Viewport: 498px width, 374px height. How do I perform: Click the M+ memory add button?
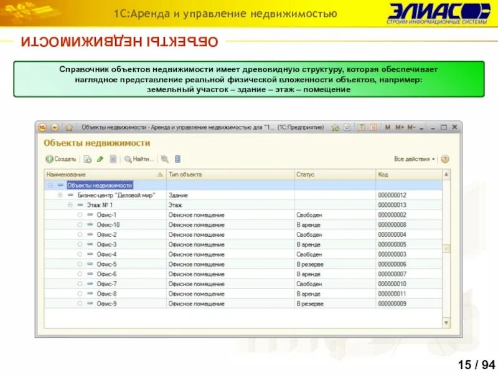click(400, 127)
